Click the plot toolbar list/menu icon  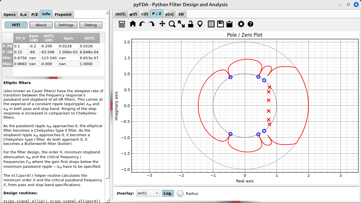tap(122, 24)
